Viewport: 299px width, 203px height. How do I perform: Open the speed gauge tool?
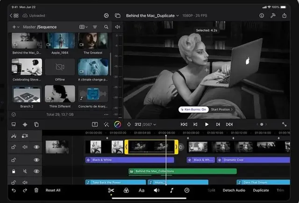click(x=187, y=190)
